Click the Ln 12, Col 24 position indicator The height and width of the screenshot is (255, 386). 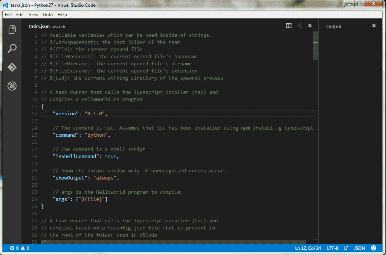tap(308, 248)
